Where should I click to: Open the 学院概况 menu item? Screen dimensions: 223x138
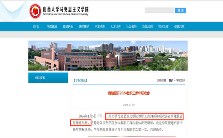(52, 27)
